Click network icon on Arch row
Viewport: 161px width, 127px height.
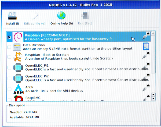point(146,88)
